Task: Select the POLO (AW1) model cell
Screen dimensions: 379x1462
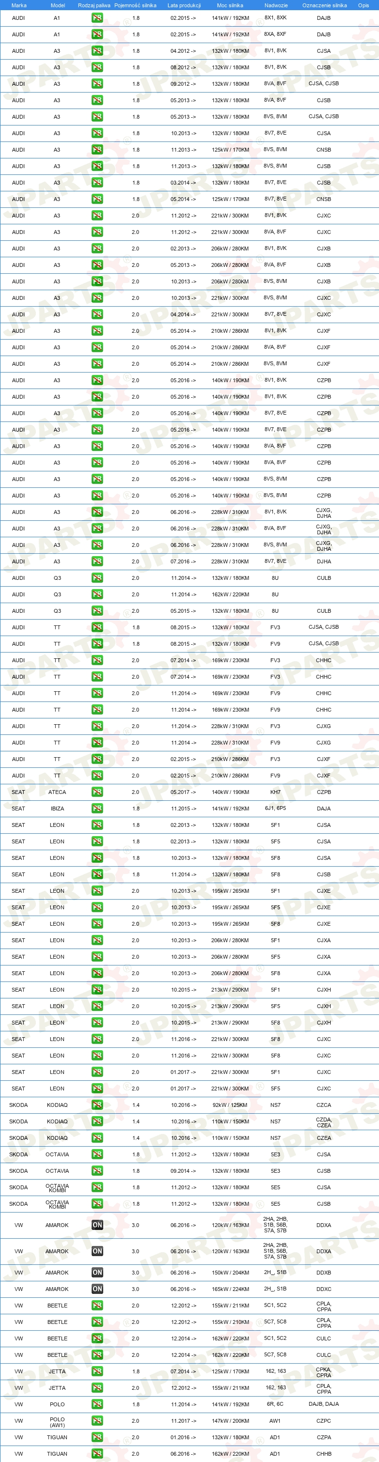Action: click(57, 1421)
